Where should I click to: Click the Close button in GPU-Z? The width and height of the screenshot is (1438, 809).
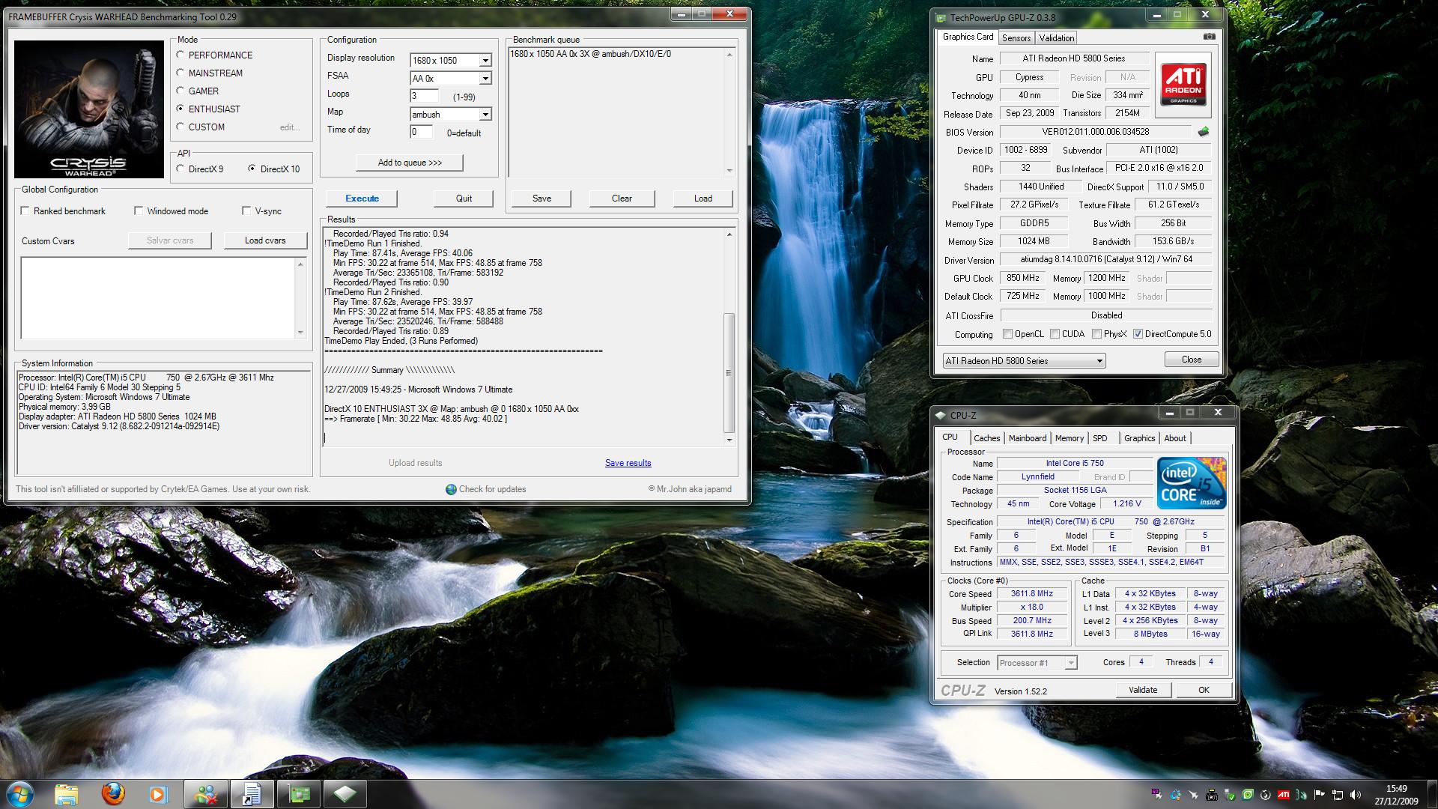pos(1192,360)
